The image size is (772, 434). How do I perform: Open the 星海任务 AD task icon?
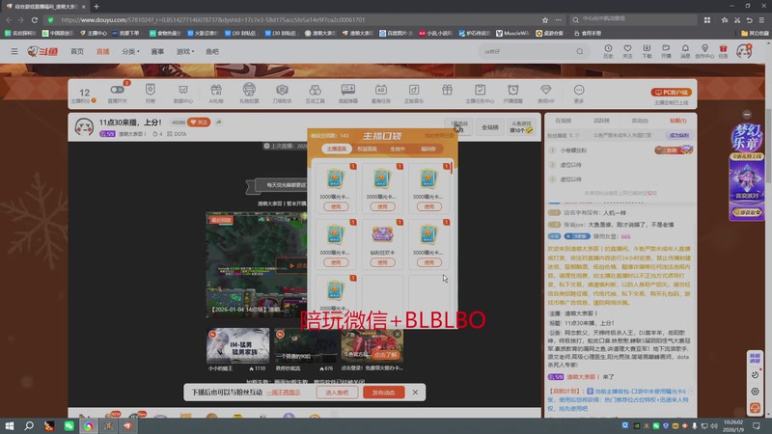coord(381,93)
